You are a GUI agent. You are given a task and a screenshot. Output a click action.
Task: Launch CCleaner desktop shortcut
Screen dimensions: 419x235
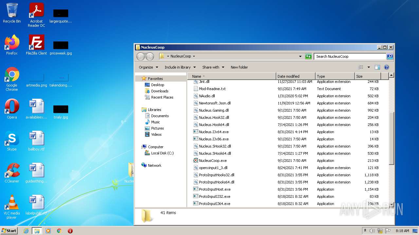(x=12, y=173)
